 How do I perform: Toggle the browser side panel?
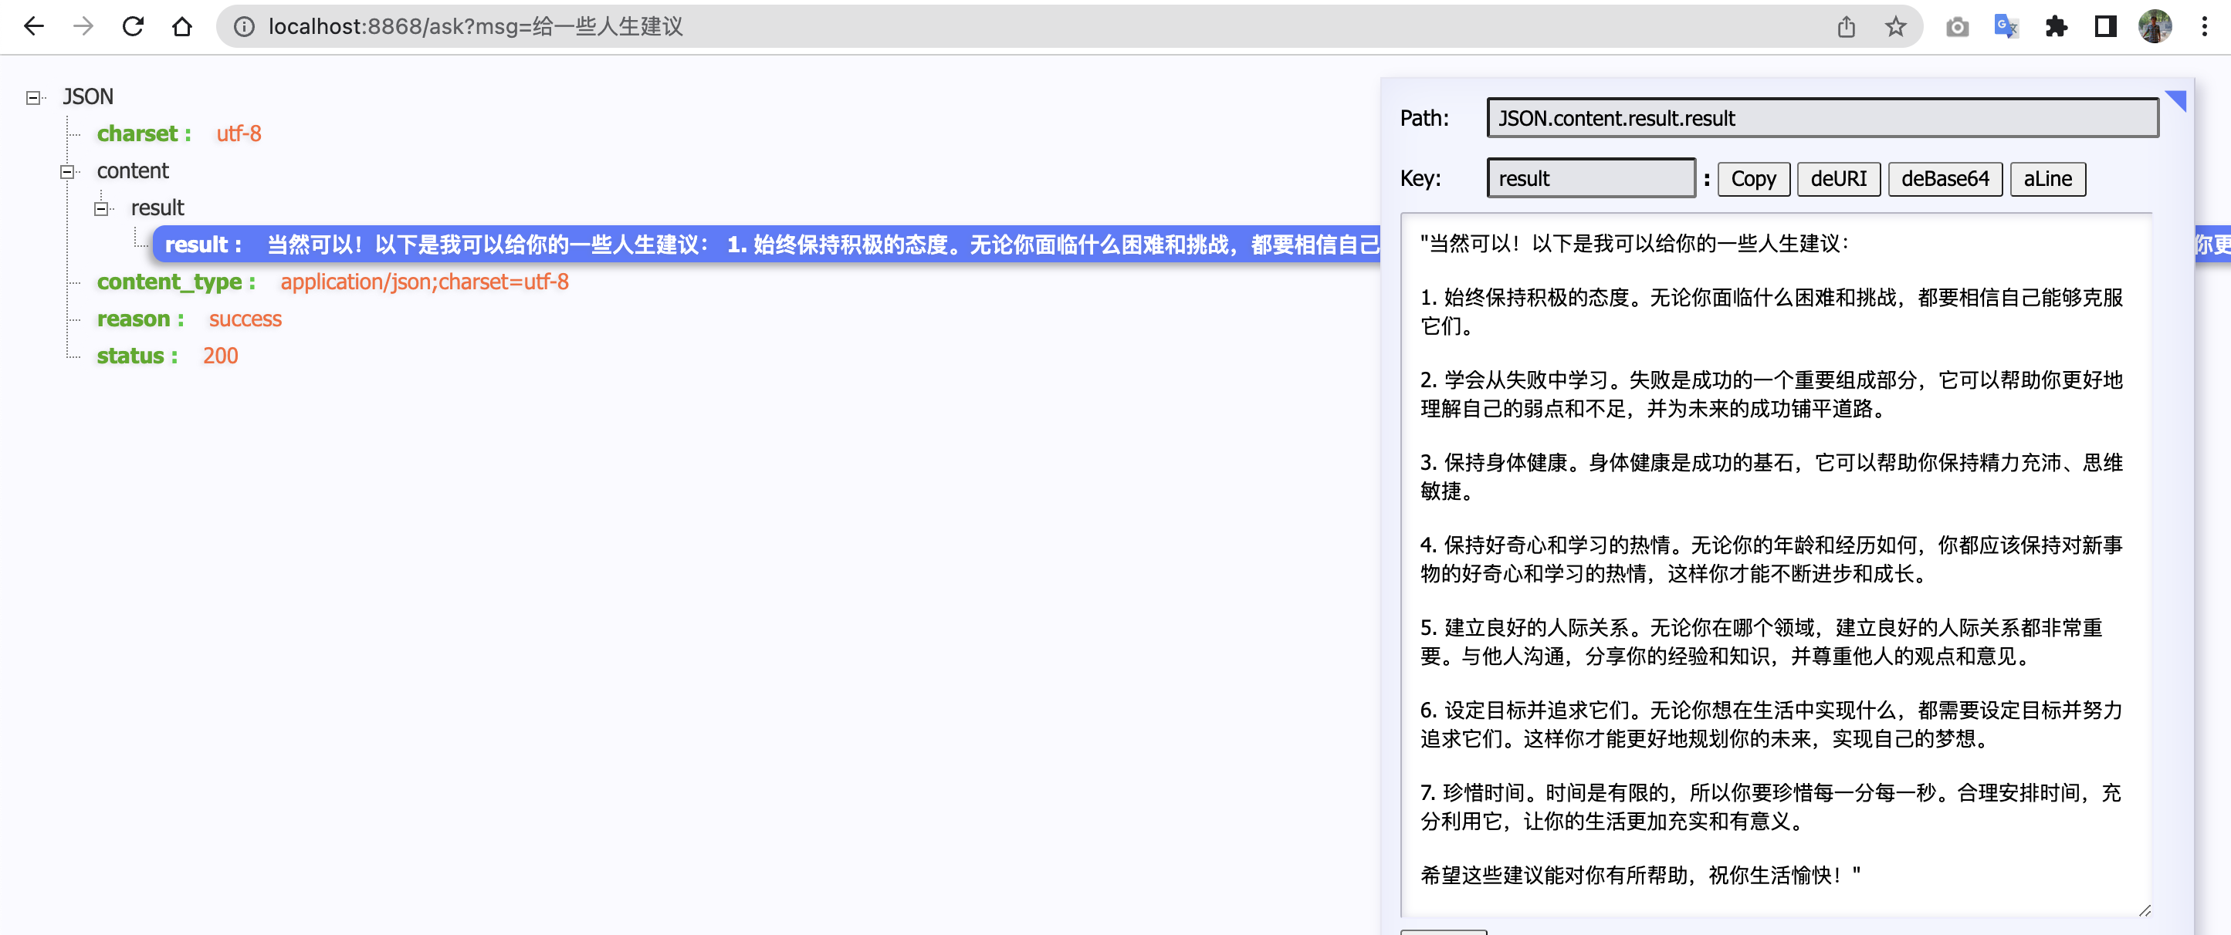click(x=2105, y=27)
